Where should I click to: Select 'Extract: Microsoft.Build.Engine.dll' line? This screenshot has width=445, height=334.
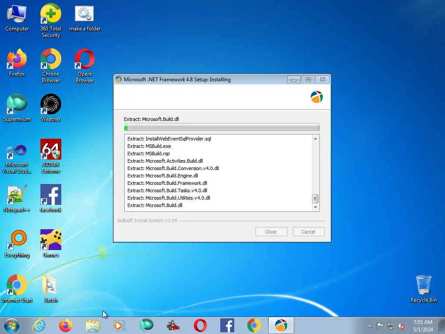pos(163,176)
